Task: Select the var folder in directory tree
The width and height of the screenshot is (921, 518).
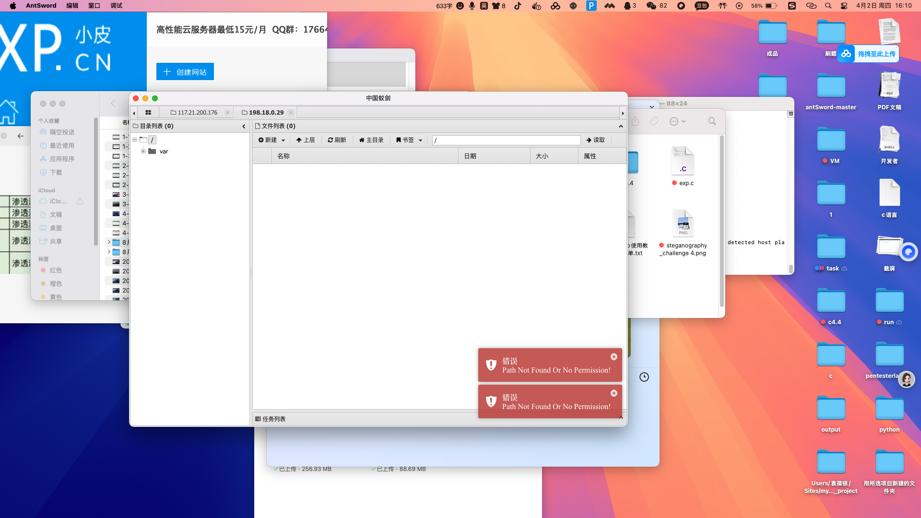Action: coord(164,151)
